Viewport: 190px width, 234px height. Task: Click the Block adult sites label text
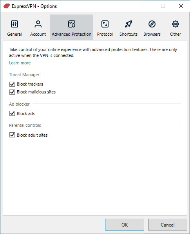click(x=32, y=135)
